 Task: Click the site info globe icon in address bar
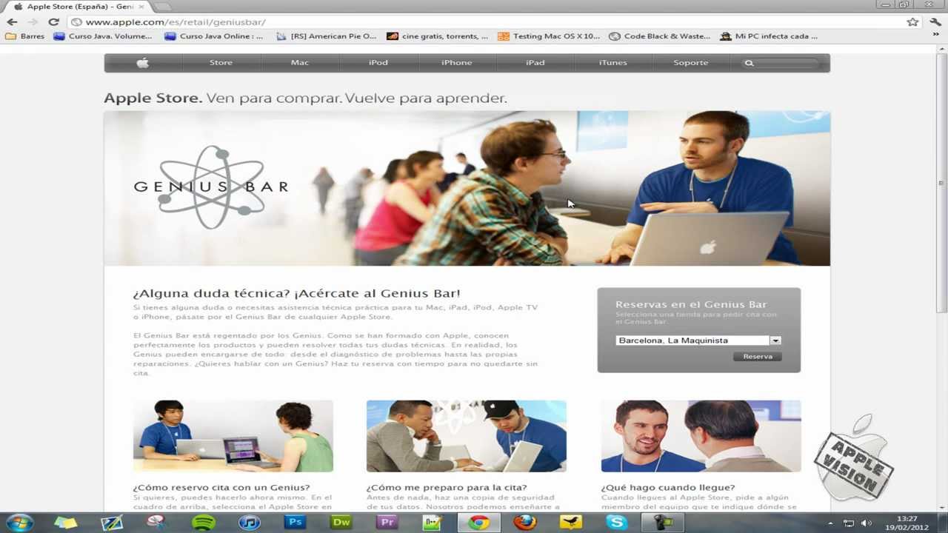[x=76, y=21]
